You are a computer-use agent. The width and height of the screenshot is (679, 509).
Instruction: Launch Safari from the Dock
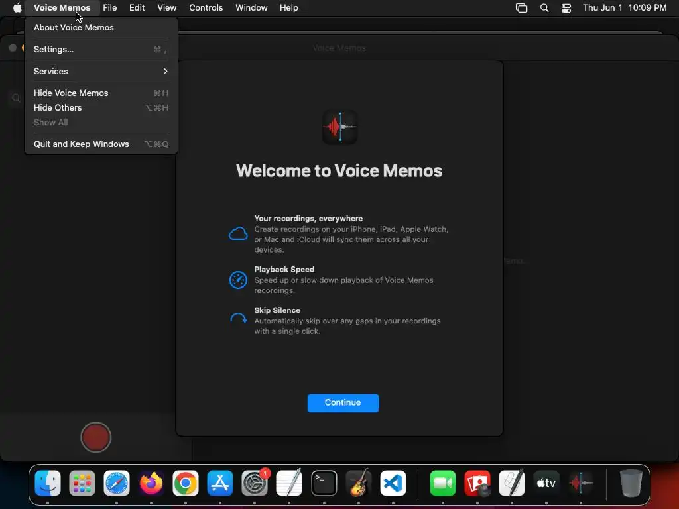point(117,482)
